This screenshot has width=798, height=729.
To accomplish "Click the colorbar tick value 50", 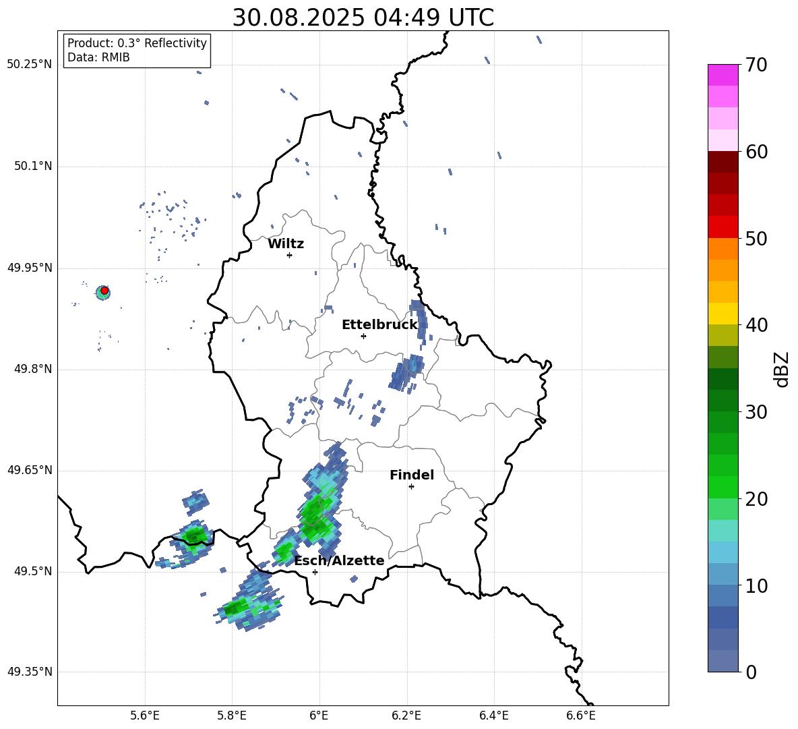I will (x=756, y=238).
